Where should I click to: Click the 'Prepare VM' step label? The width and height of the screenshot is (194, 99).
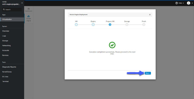click(x=110, y=21)
